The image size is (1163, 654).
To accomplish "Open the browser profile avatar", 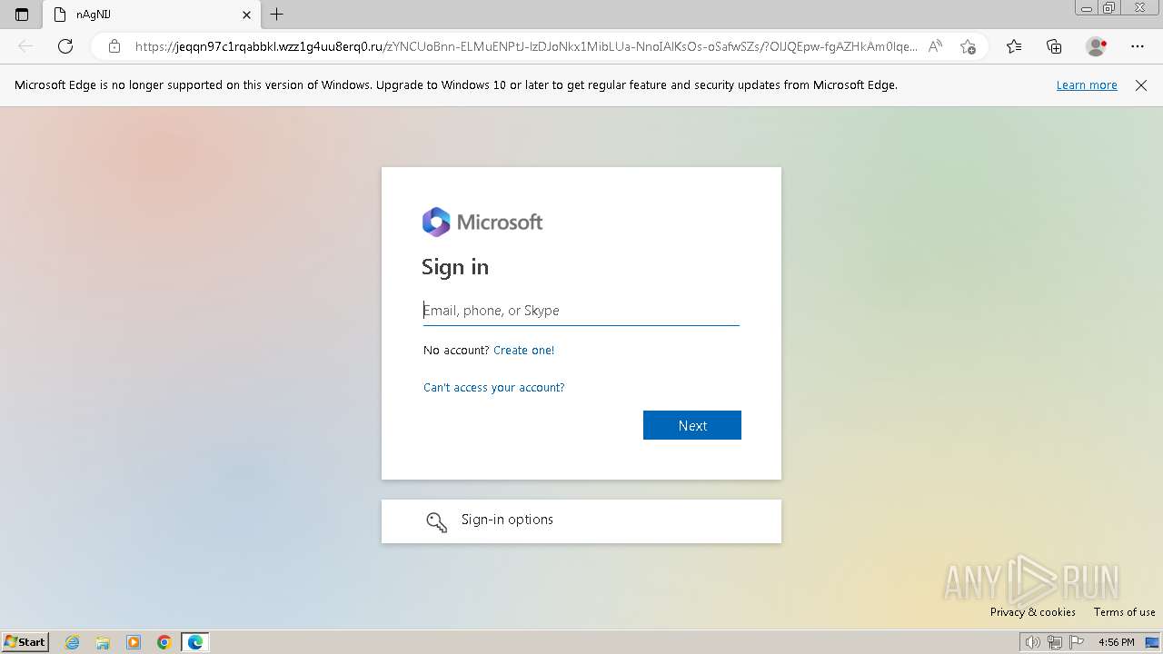I will [x=1096, y=46].
